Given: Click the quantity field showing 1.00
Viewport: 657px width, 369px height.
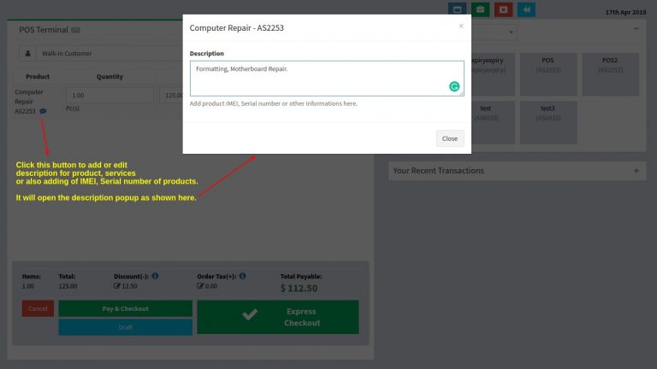Looking at the screenshot, I should (109, 96).
